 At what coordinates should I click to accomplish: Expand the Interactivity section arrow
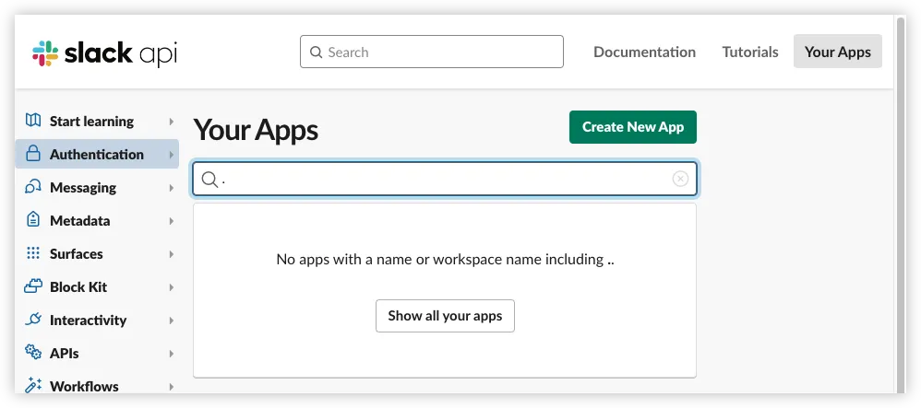coord(171,321)
